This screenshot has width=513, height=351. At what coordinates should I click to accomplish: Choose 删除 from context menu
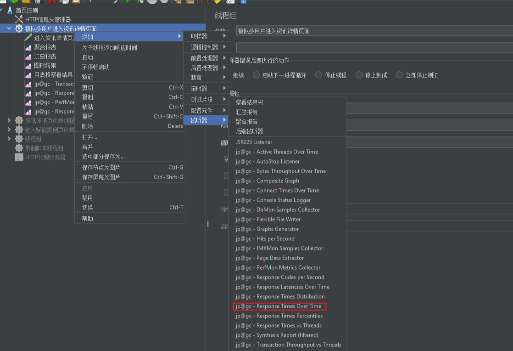(130, 126)
